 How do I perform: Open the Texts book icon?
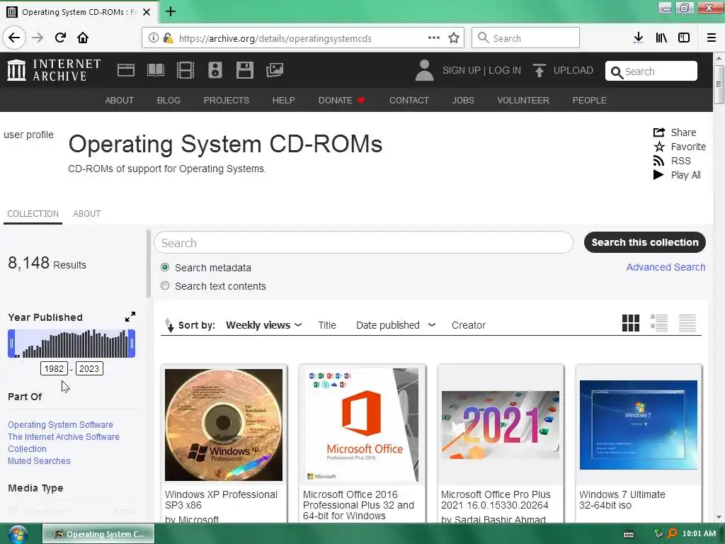coord(155,70)
